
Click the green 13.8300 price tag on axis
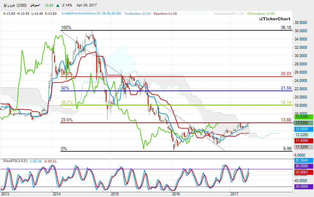(x=302, y=117)
